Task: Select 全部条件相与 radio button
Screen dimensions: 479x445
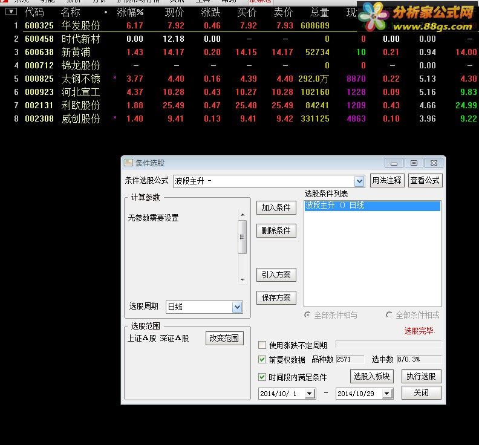Action: click(x=307, y=314)
